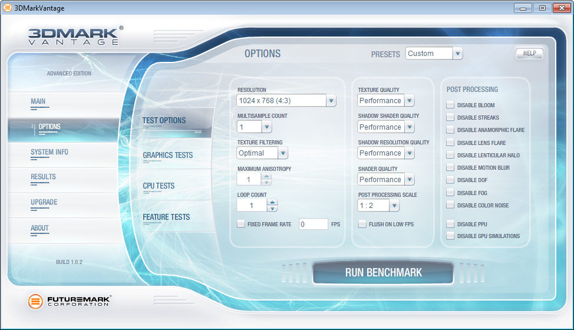Start the Run Benchmark button

click(x=383, y=273)
